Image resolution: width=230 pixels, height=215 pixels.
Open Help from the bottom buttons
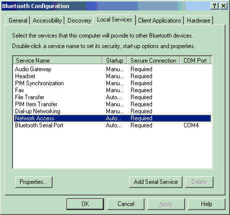(x=206, y=204)
